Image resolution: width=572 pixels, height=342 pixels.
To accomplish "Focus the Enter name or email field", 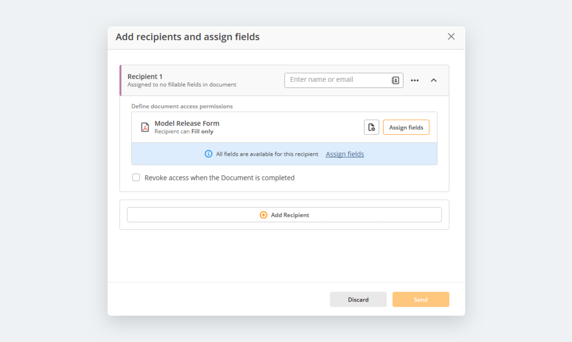I will tap(337, 80).
